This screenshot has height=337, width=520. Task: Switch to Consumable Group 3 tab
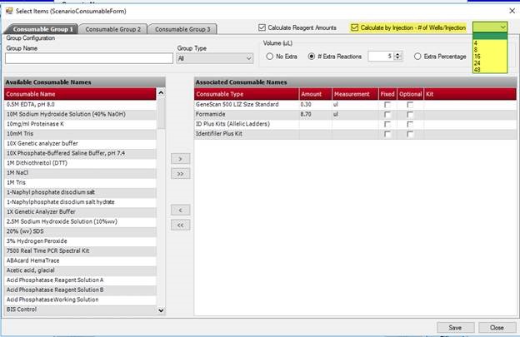pos(182,29)
